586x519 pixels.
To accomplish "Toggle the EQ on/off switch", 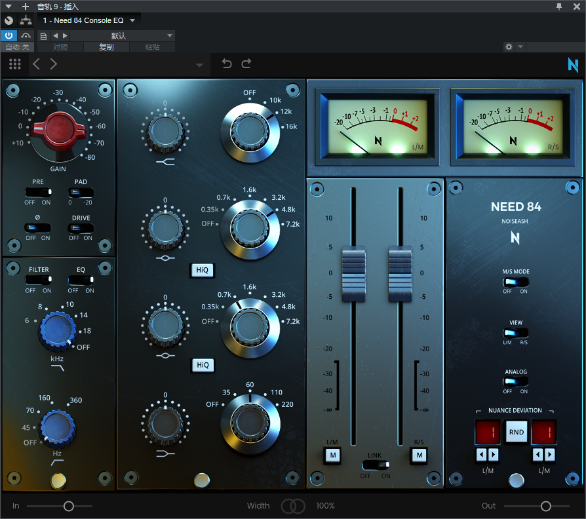I will click(81, 280).
